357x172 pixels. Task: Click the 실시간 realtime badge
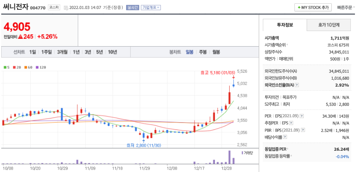click(133, 7)
